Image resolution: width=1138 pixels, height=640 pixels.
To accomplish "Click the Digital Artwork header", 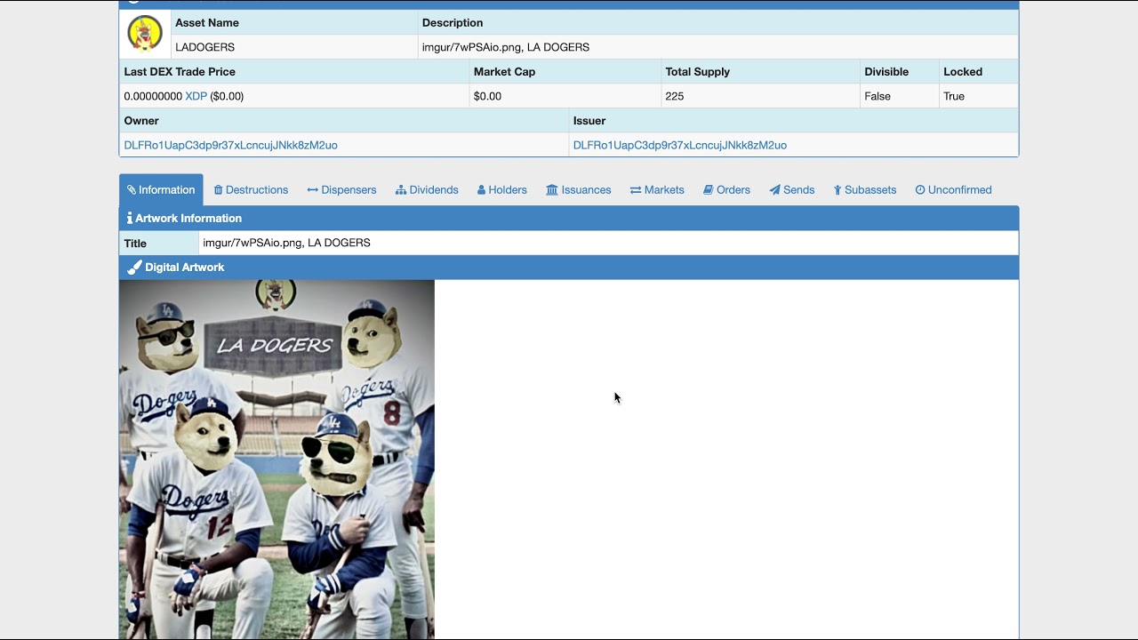I will point(569,268).
